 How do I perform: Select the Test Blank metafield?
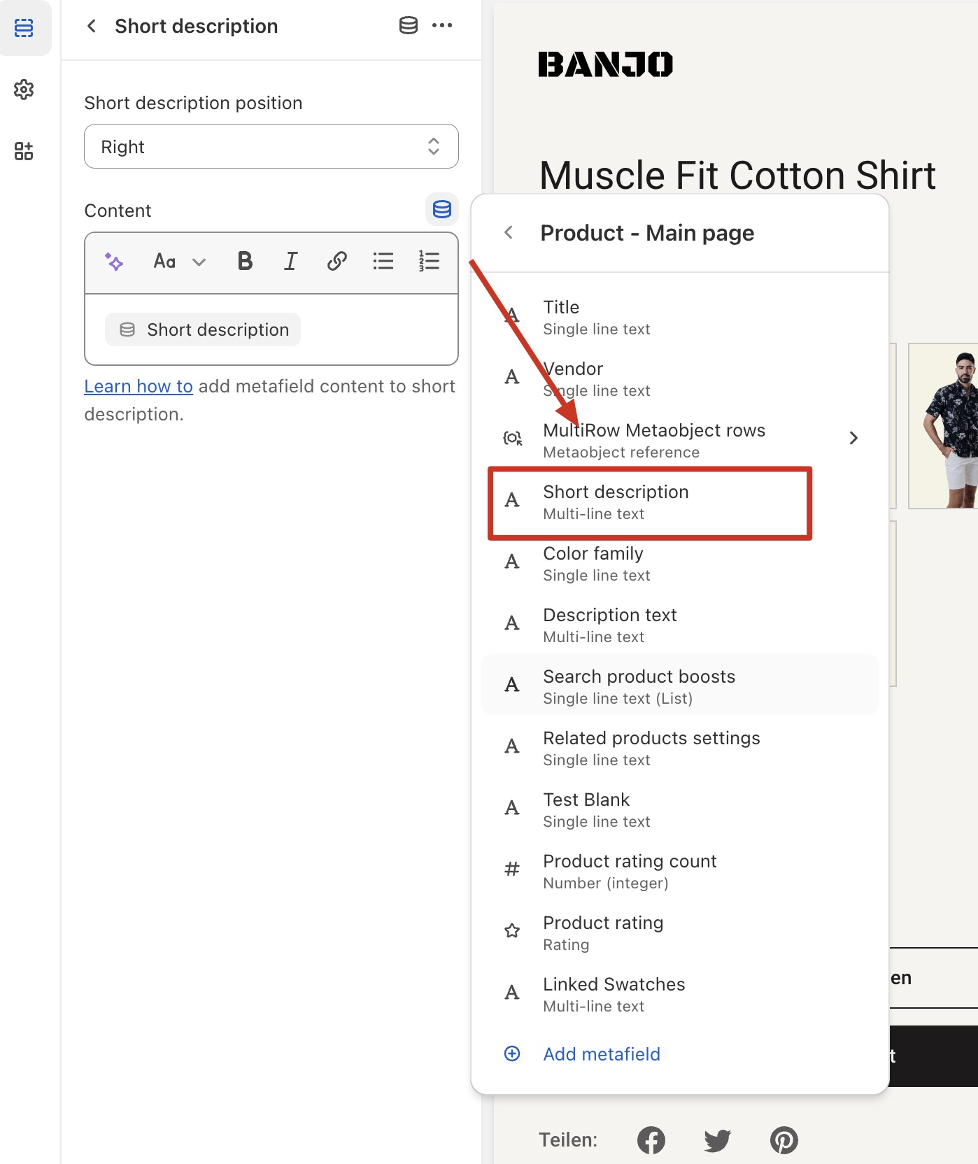coord(679,810)
